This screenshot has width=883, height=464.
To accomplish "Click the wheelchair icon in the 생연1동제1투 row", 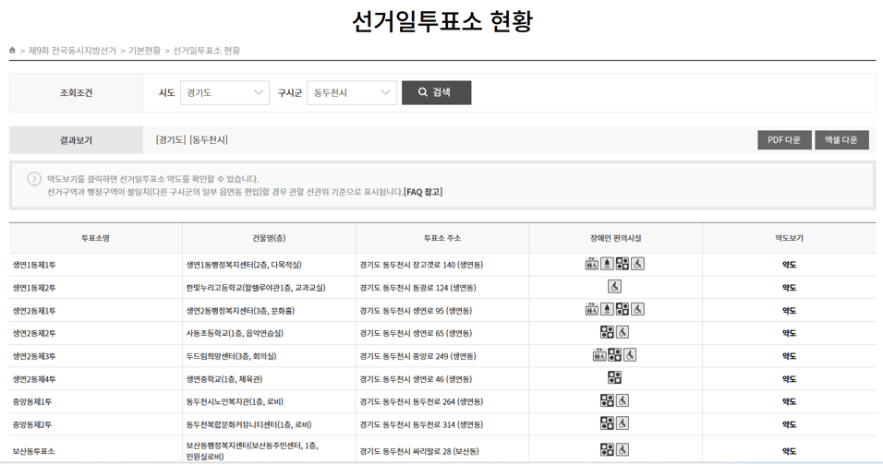I will [637, 264].
